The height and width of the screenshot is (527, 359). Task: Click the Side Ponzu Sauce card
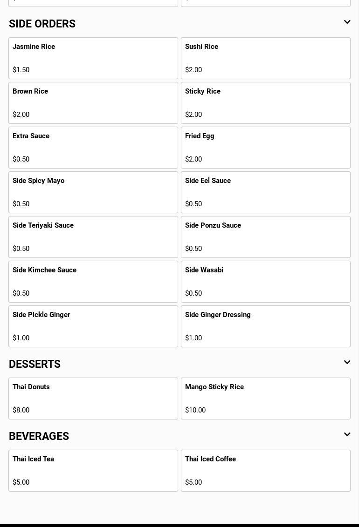266,237
